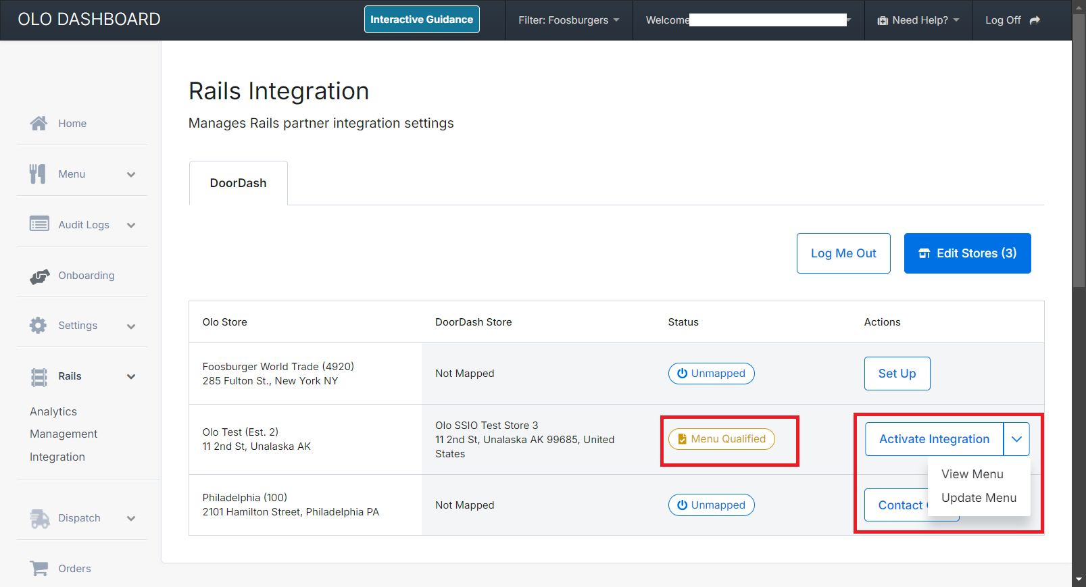This screenshot has height=587, width=1086.
Task: Click the Olo Store column header
Action: [x=225, y=322]
